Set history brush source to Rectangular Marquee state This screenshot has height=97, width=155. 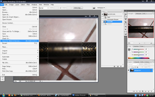[x=103, y=19]
